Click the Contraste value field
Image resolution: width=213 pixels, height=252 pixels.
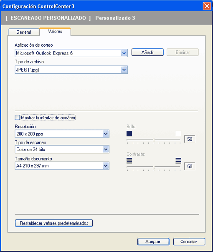[x=190, y=166]
